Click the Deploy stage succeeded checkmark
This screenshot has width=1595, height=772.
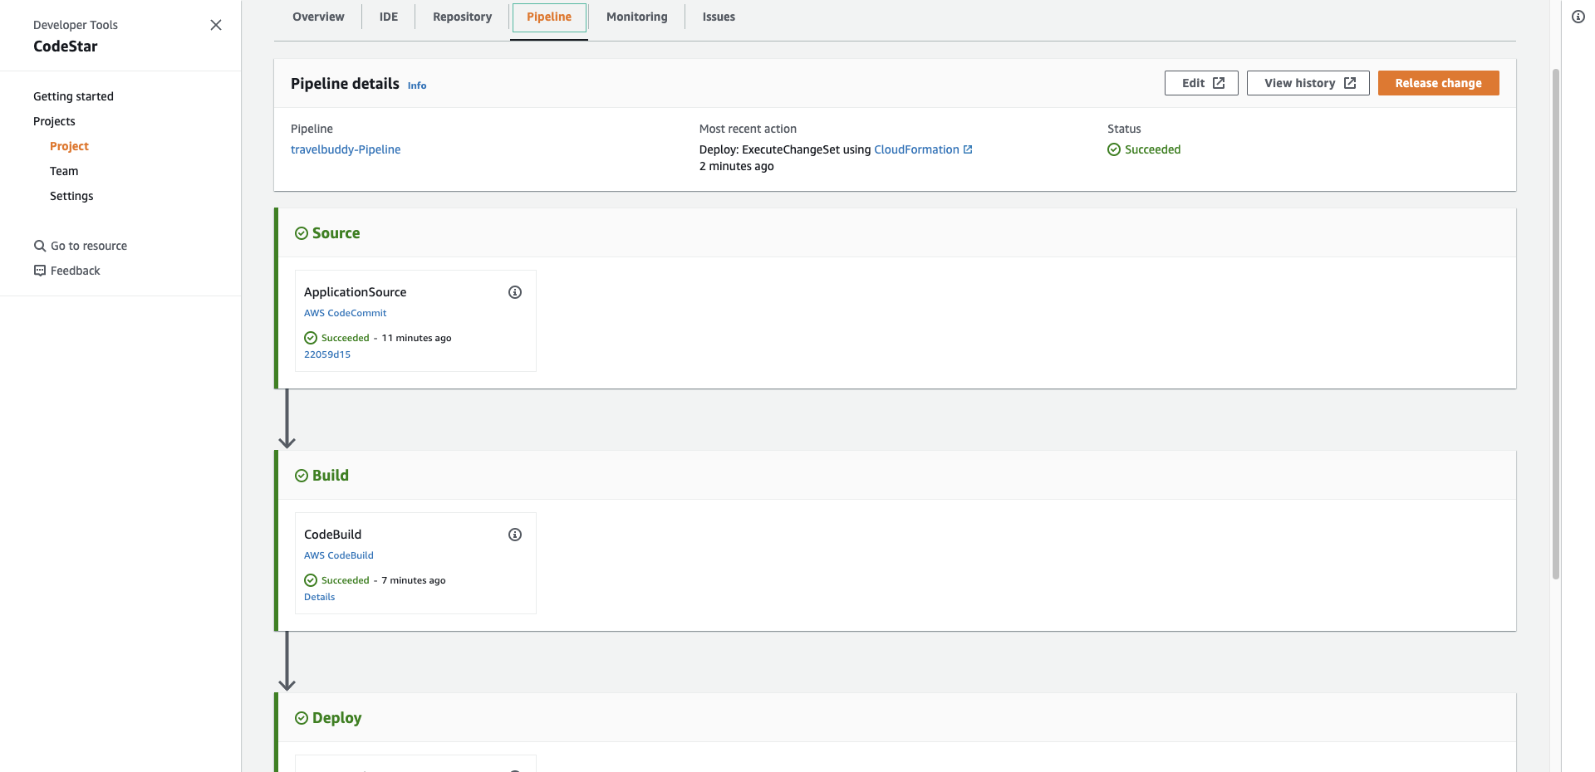302,718
